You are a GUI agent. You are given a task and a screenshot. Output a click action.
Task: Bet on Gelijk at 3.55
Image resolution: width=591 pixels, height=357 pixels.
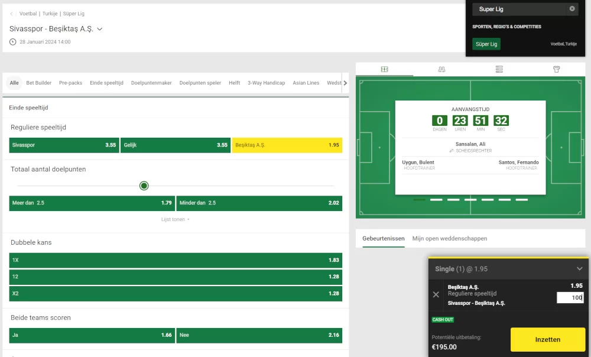(176, 145)
